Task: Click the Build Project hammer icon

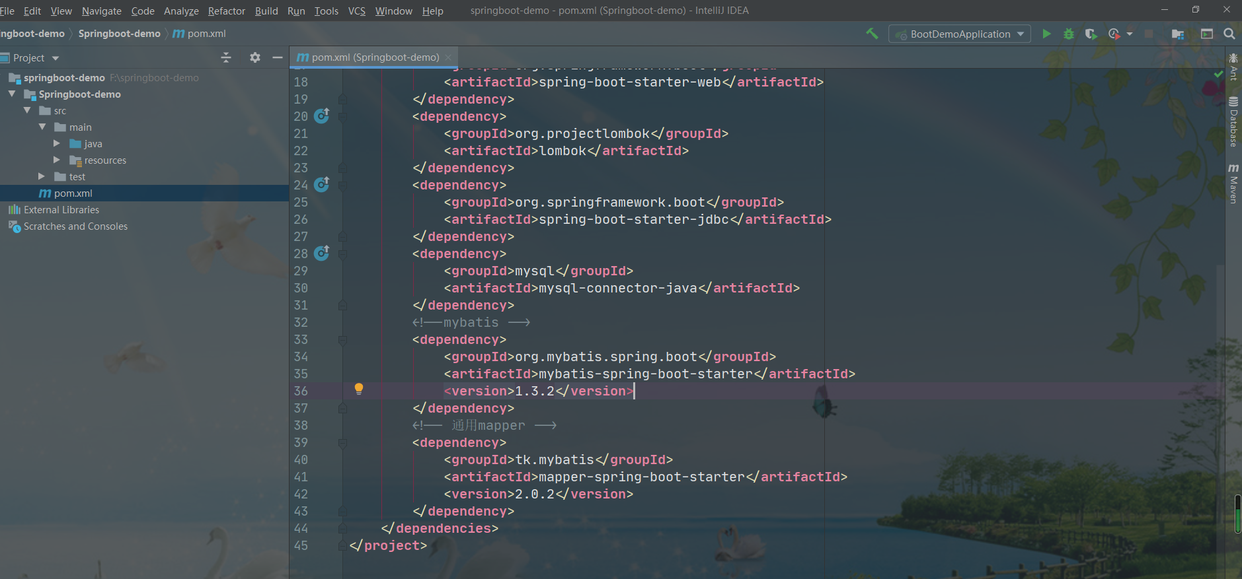Action: (x=872, y=34)
